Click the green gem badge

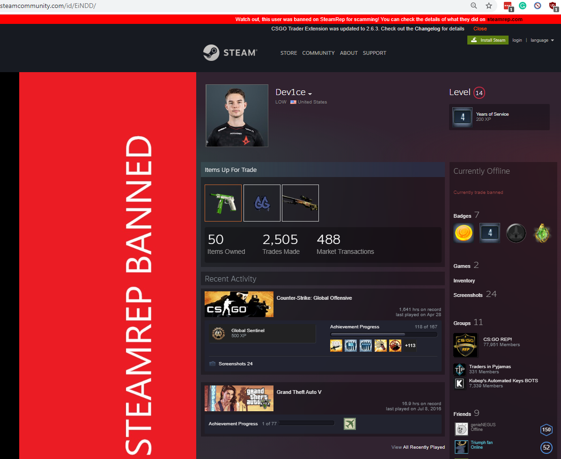coord(542,233)
